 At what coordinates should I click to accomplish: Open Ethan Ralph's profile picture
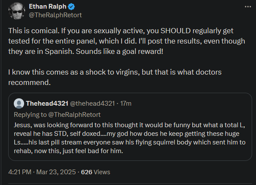click(x=17, y=11)
